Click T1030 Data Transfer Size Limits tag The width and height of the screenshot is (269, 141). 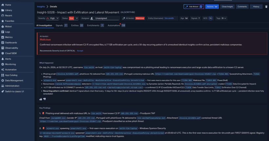tap(188, 88)
